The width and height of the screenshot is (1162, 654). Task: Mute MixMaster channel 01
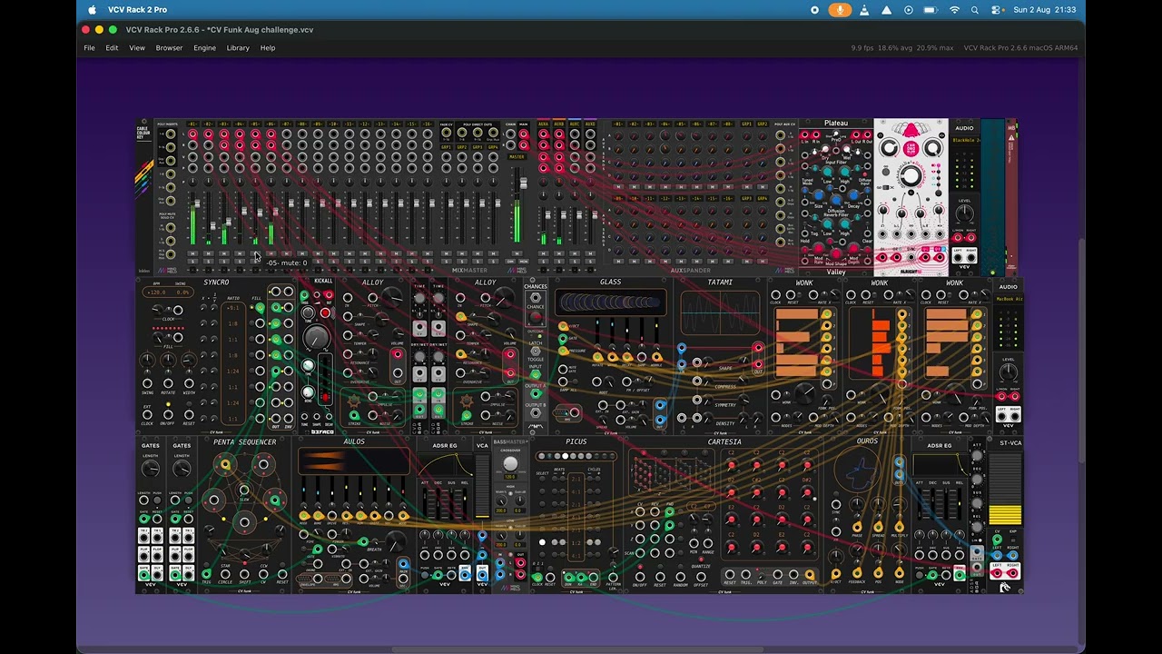[193, 253]
